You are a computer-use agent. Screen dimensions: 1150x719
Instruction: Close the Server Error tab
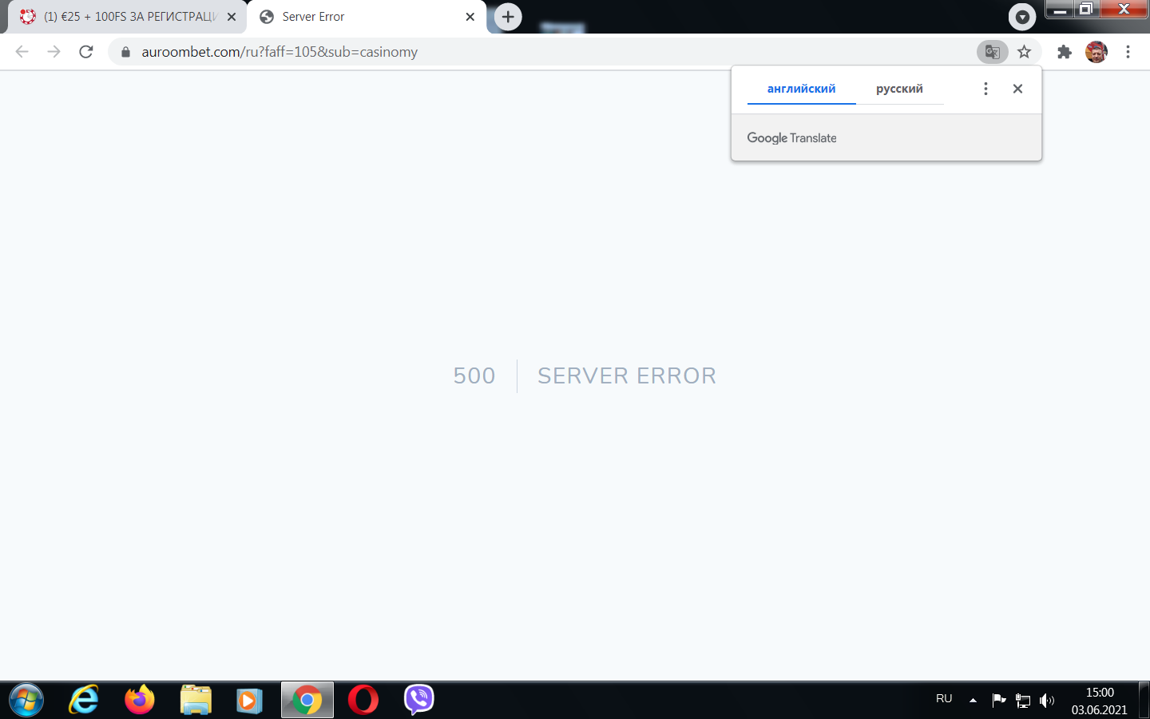tap(470, 17)
